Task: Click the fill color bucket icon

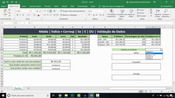Action: pos(34,15)
